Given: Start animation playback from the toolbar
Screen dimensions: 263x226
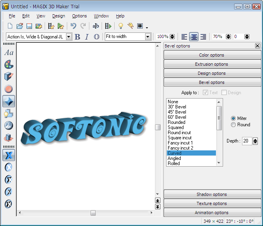Looking at the screenshot, I should 108,26.
